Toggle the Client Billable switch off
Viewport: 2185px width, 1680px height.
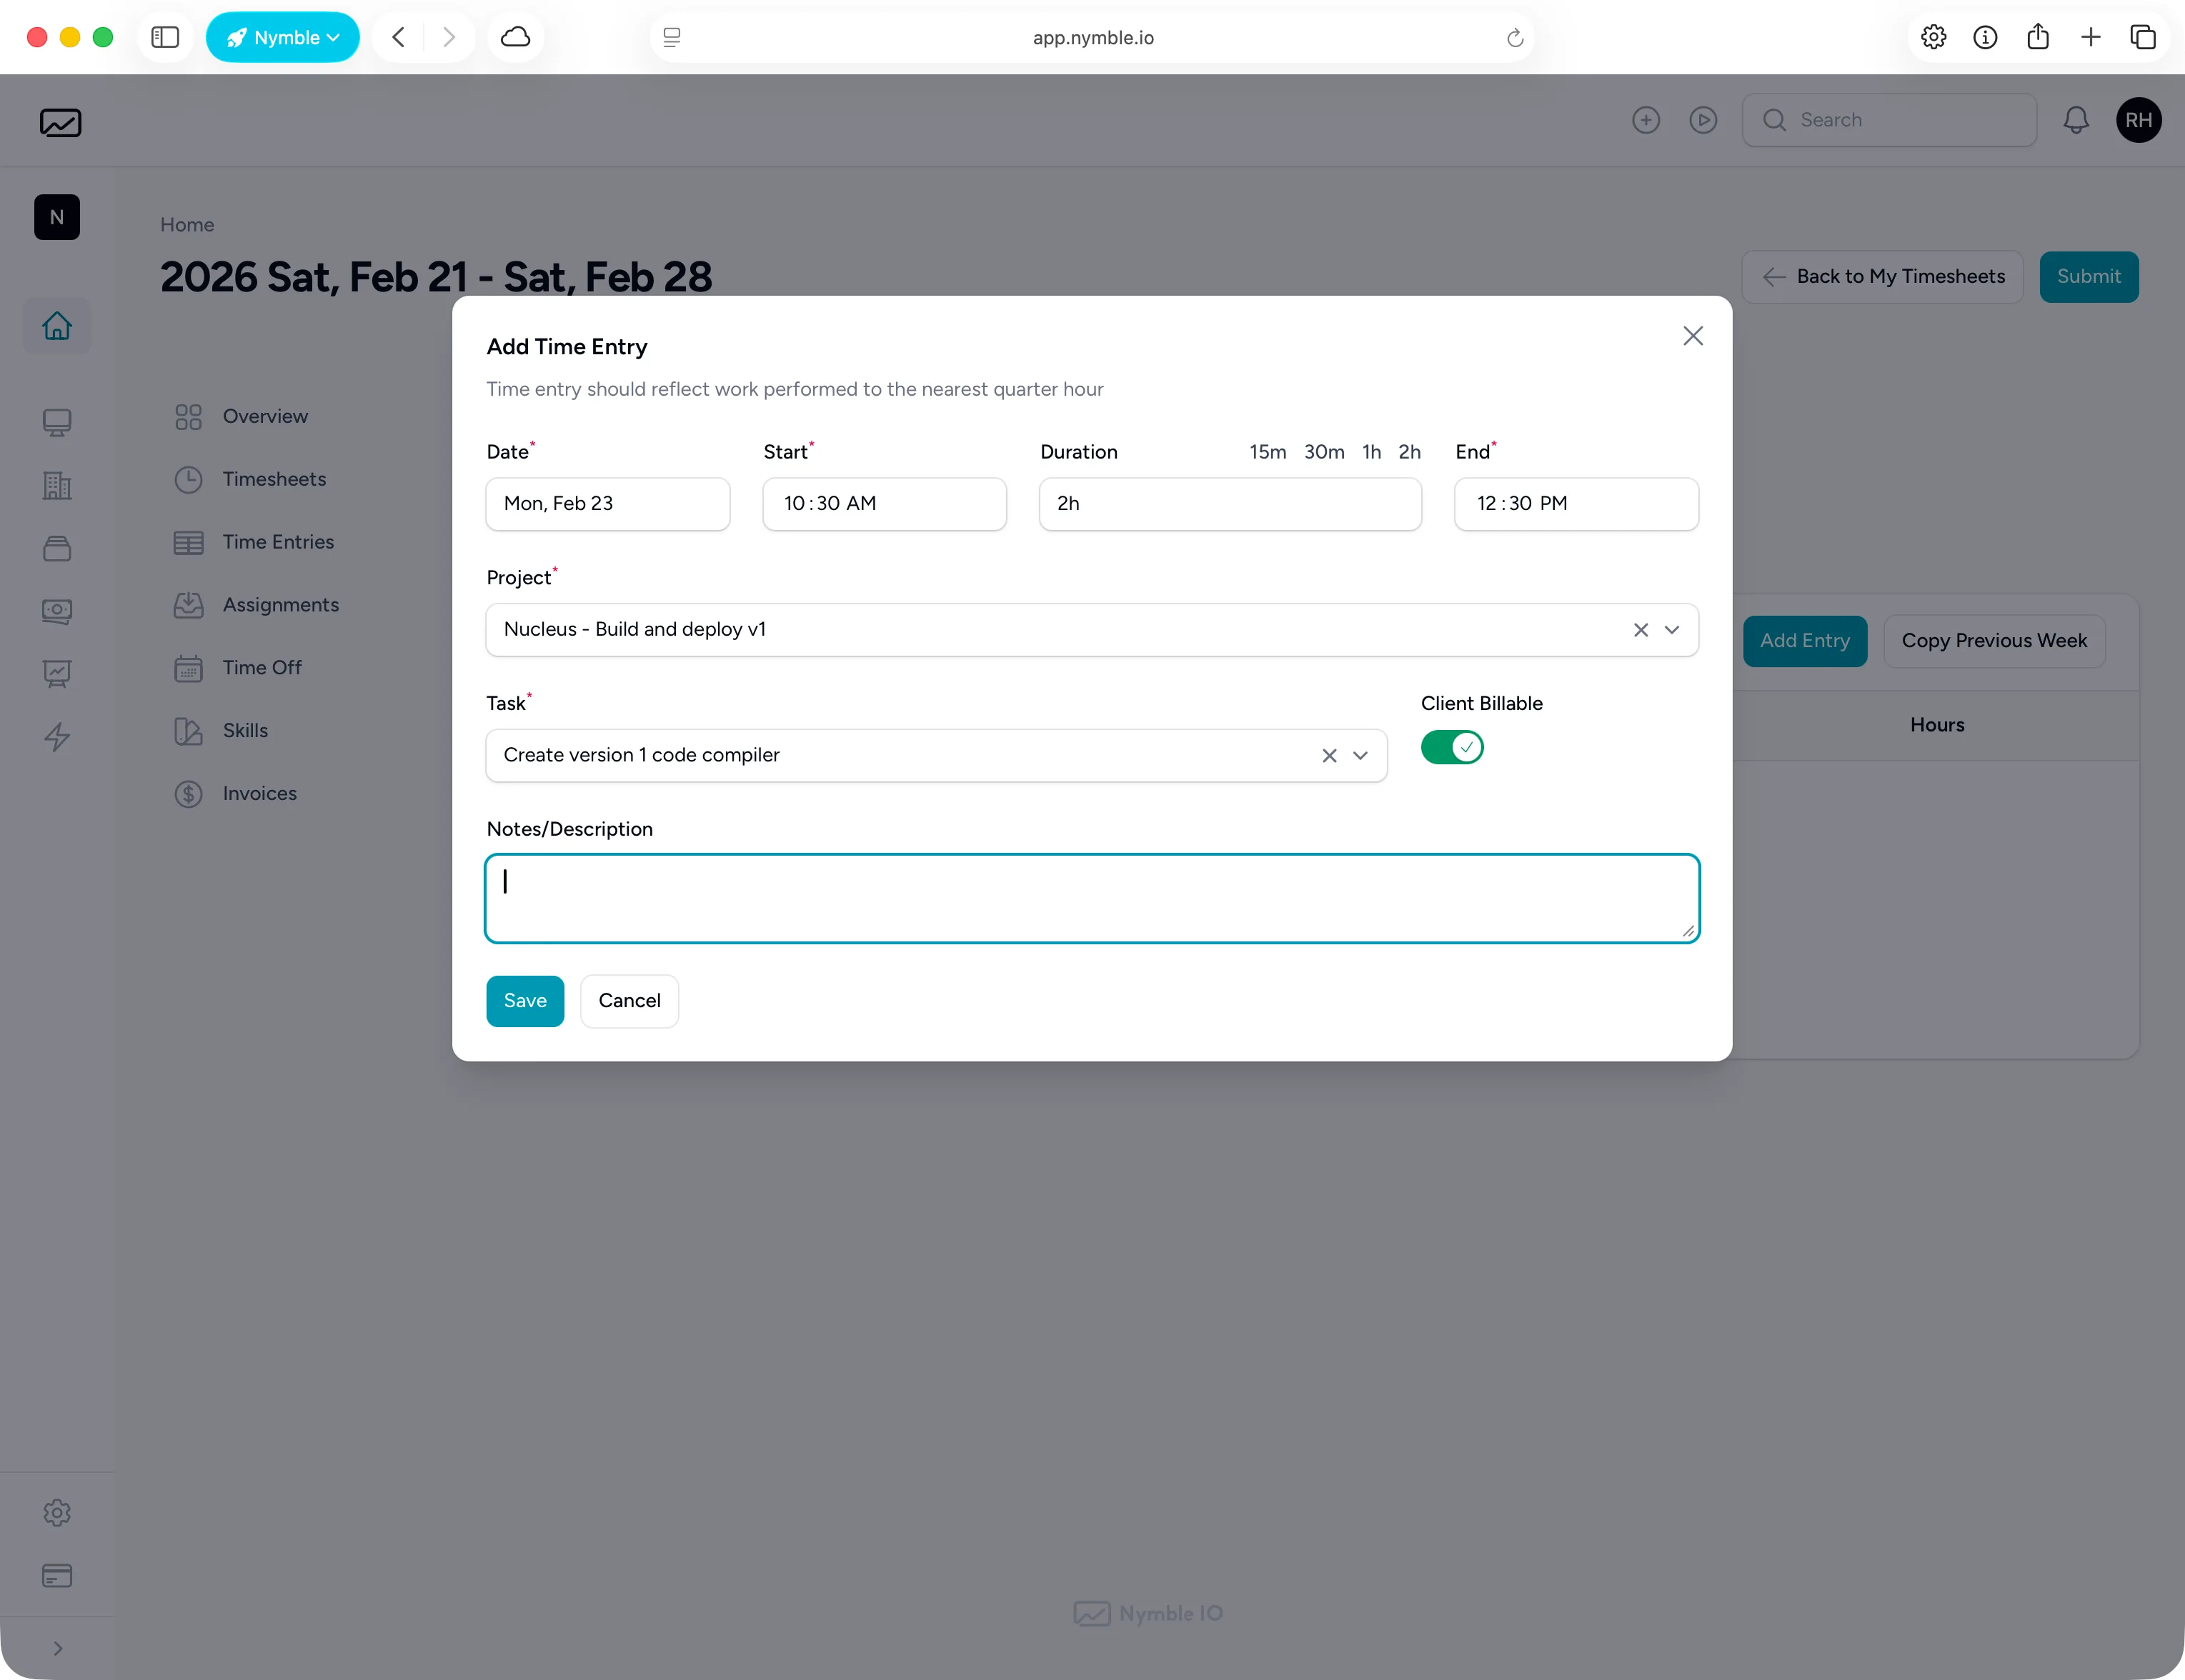pyautogui.click(x=1452, y=747)
